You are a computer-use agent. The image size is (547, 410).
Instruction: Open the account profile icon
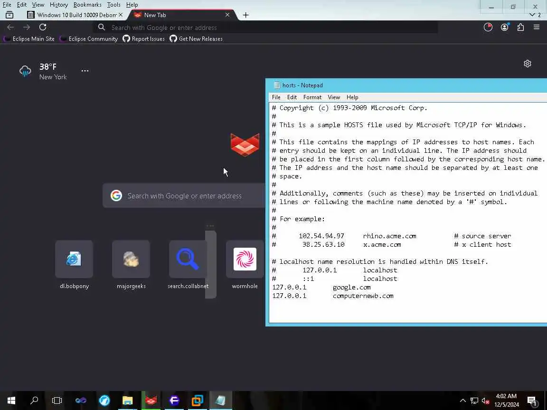504,27
